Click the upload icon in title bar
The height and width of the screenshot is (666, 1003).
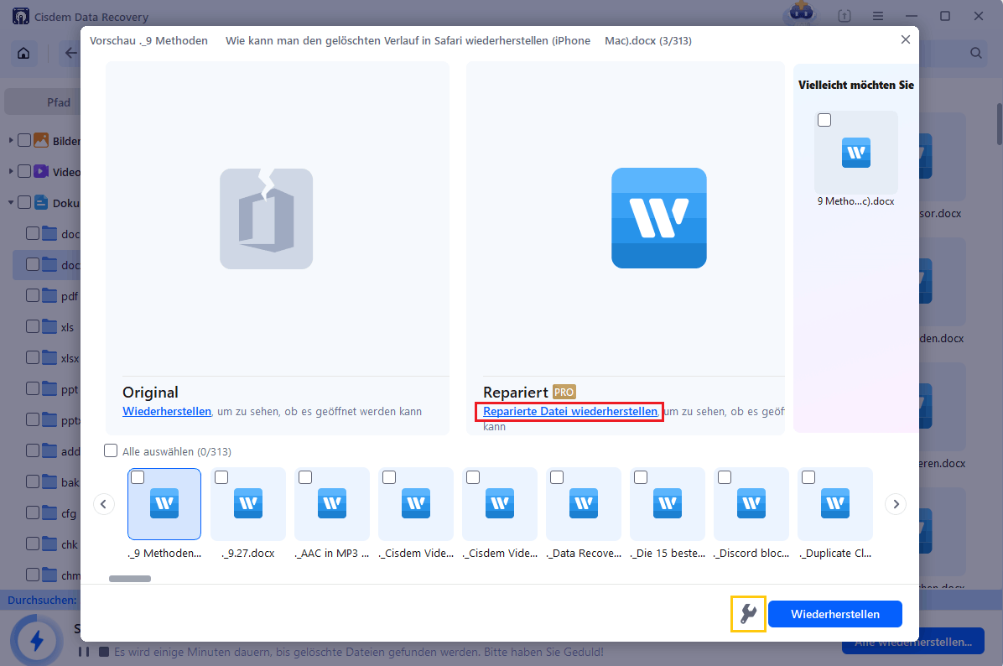point(844,16)
